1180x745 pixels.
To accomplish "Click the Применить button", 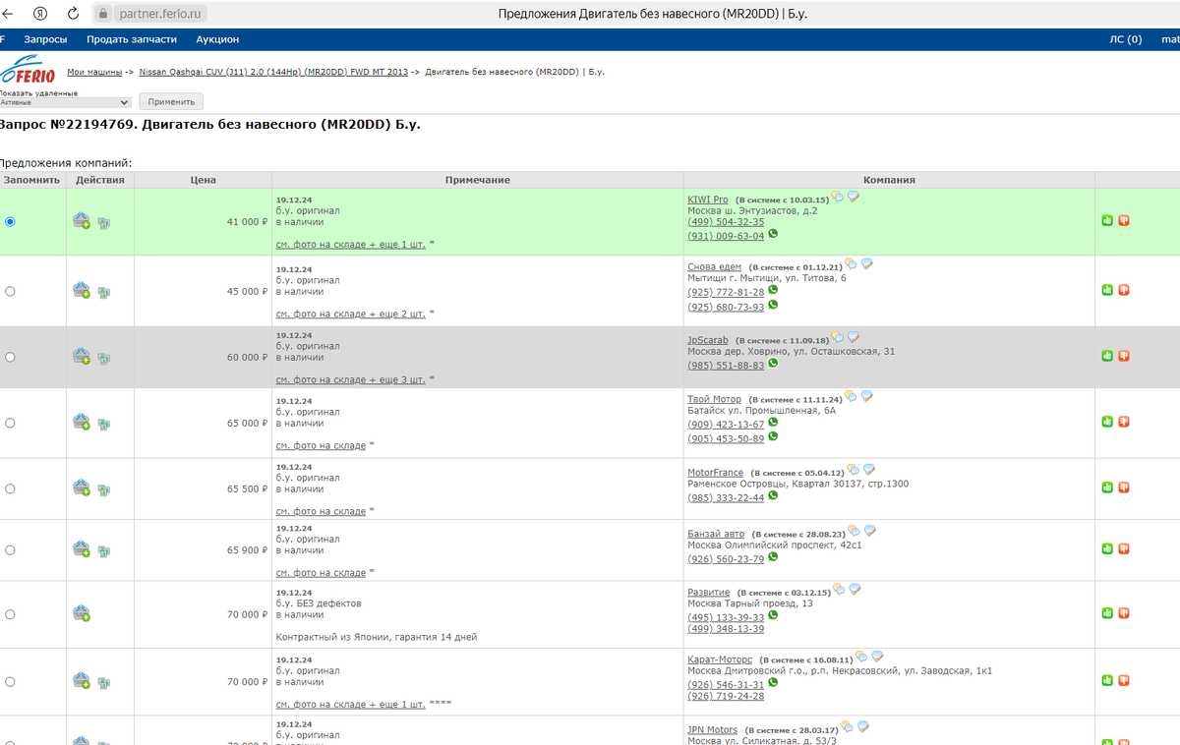I will click(x=171, y=101).
